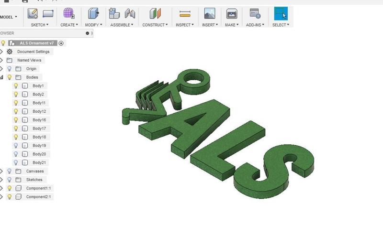Screen dimensions: 383x236
Task: Activate the Select tool icon
Action: coord(281,13)
